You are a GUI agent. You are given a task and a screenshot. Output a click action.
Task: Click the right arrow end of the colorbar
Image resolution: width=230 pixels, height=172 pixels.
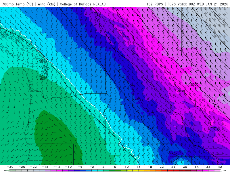pyautogui.click(x=223, y=171)
